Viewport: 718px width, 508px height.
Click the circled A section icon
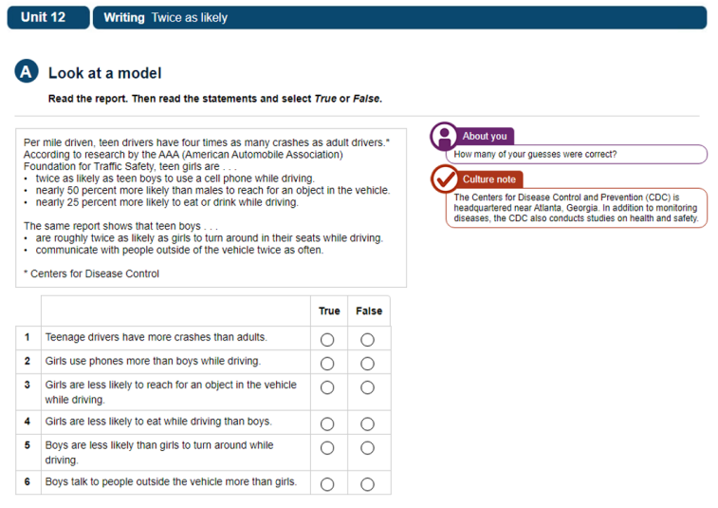point(27,72)
